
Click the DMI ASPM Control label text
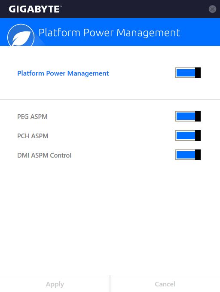(x=44, y=155)
